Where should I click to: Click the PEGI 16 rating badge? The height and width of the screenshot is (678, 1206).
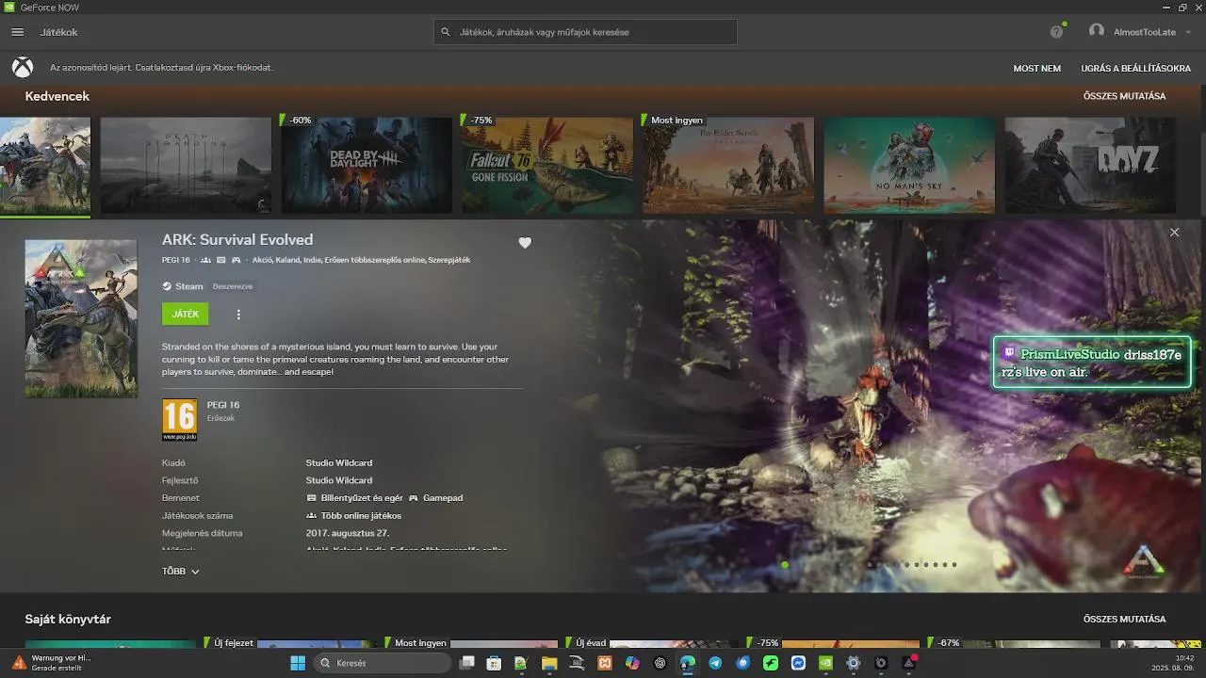[x=179, y=420]
